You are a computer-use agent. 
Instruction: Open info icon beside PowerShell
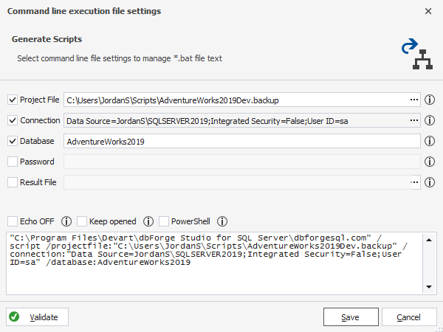(222, 221)
